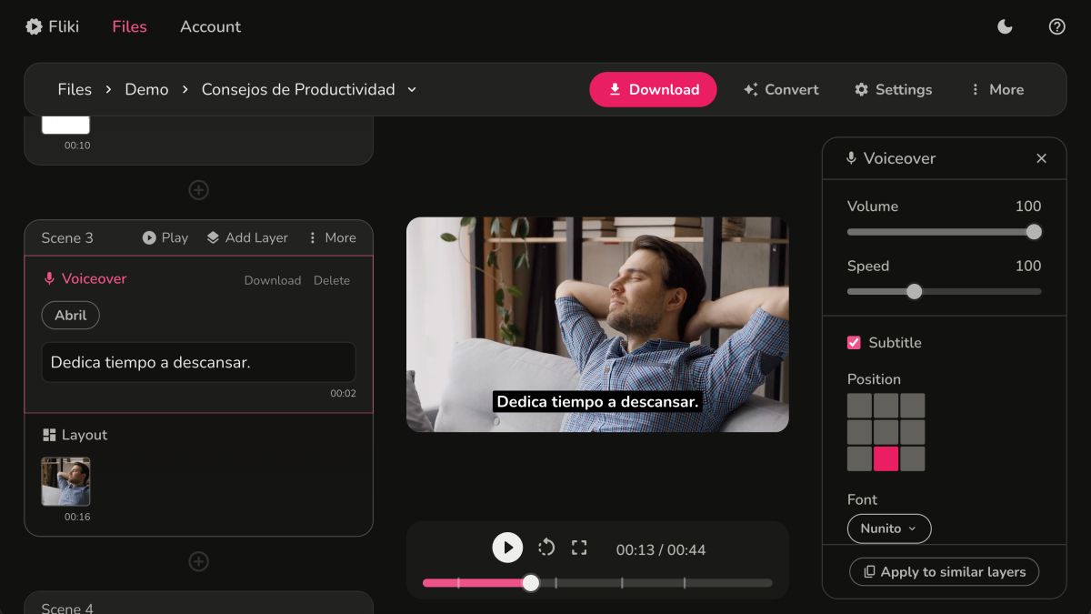Go to Demo breadcrumb folder
The width and height of the screenshot is (1091, 614).
point(146,89)
